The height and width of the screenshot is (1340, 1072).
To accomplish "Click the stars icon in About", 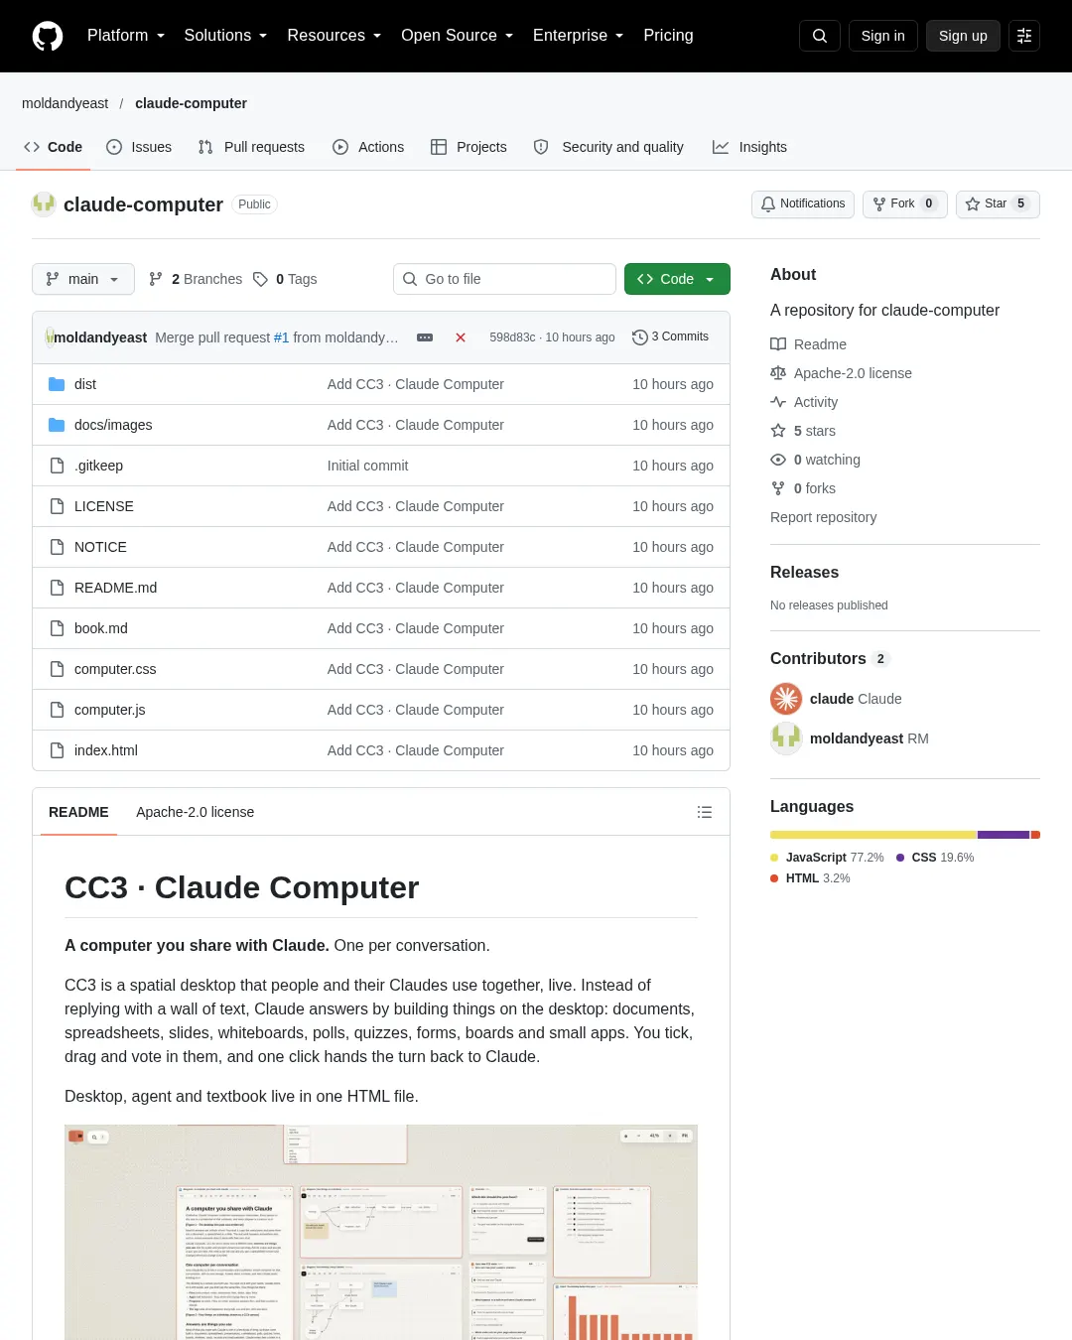I will click(778, 431).
